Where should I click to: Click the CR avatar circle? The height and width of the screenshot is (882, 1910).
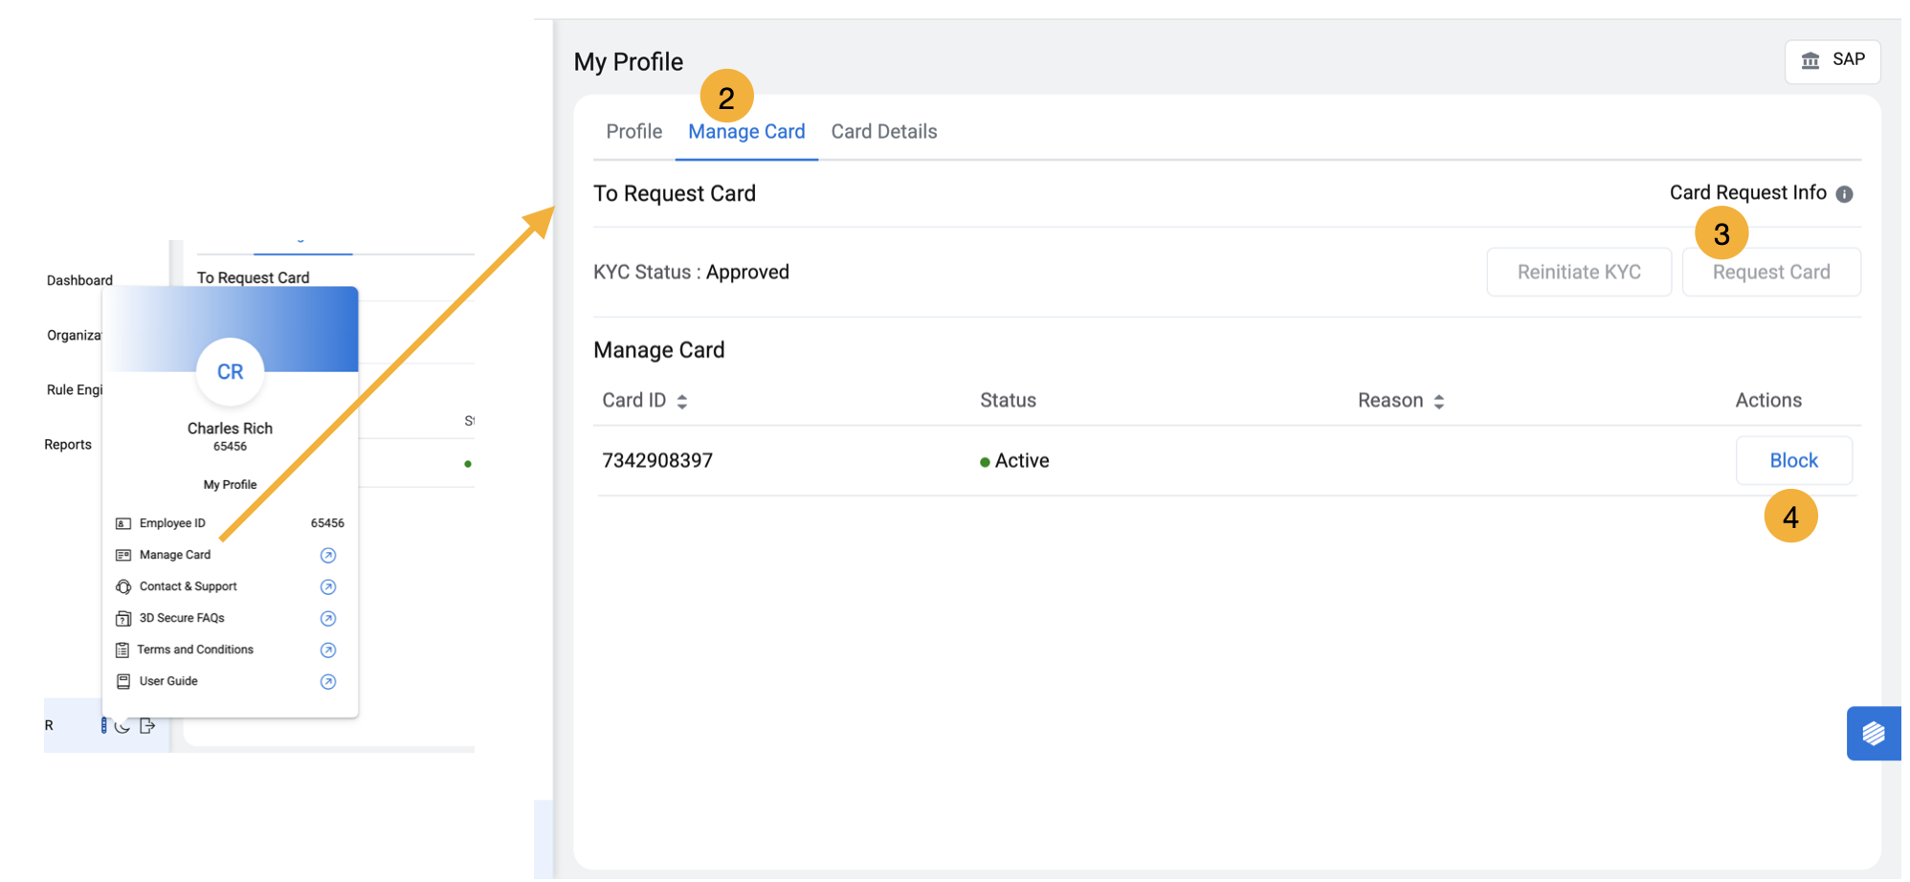230,372
